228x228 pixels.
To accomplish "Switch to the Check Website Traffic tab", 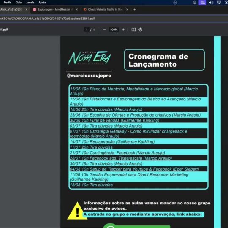I will pyautogui.click(x=105, y=10).
